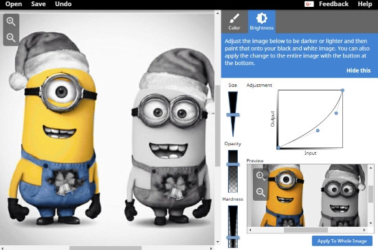The image size is (378, 250).
Task: Apply adjustment with Apply To Whole Image
Action: 342,241
